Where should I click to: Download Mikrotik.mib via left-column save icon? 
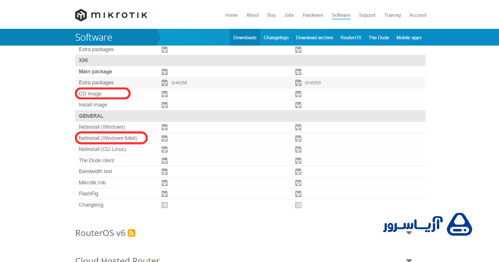pyautogui.click(x=165, y=183)
